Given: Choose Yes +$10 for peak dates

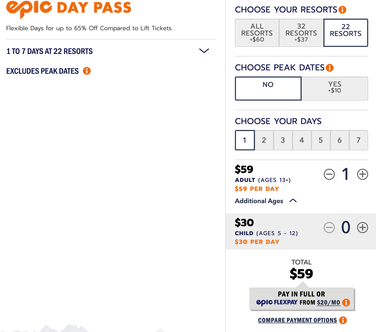Looking at the screenshot, I should tap(335, 88).
